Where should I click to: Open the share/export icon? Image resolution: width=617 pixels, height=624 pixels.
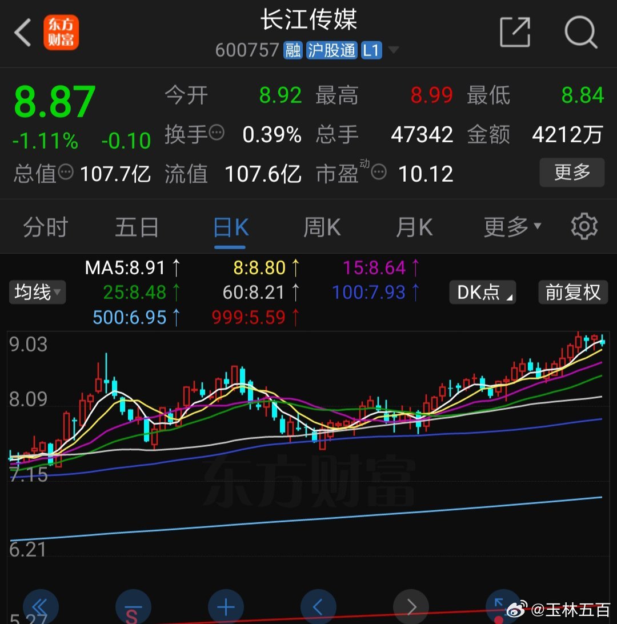[515, 32]
